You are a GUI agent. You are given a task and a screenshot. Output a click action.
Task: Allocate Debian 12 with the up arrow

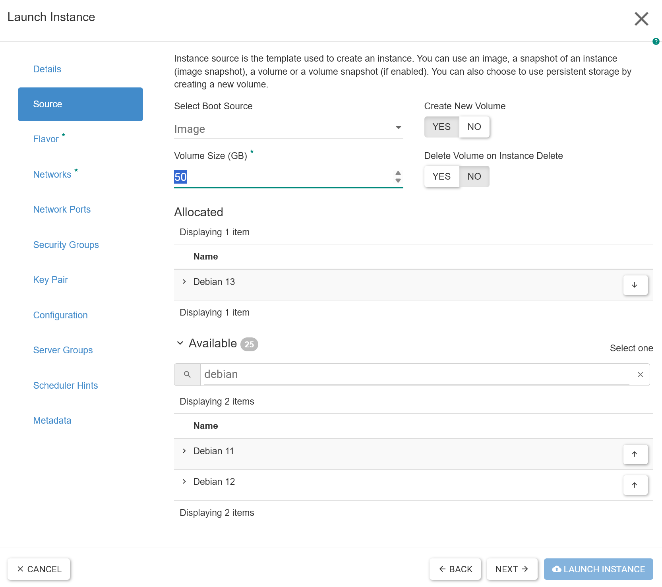[635, 485]
